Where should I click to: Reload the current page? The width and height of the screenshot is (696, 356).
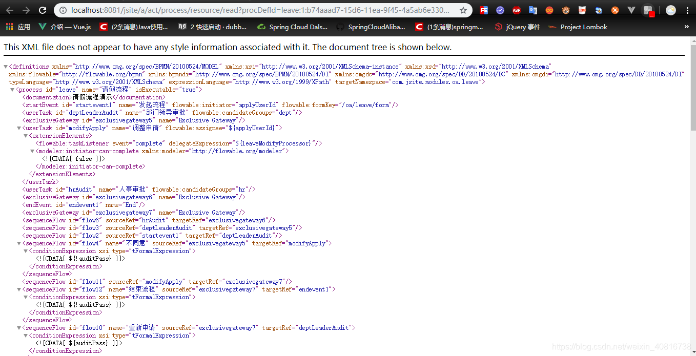point(43,10)
